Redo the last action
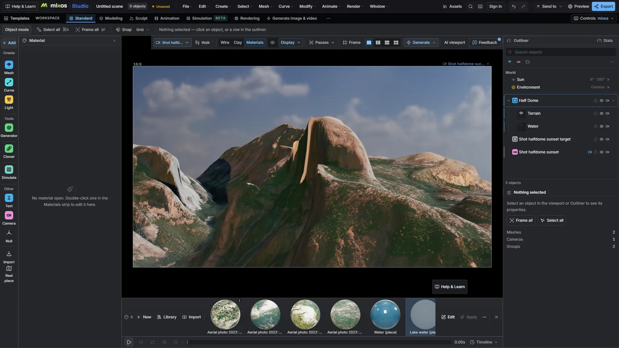 pyautogui.click(x=523, y=6)
